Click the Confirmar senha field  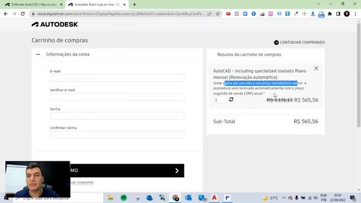117,135
